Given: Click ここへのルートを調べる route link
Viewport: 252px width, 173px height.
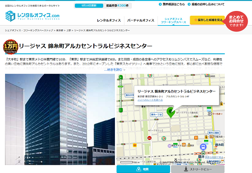Looking at the screenshot, I should 150,100.
